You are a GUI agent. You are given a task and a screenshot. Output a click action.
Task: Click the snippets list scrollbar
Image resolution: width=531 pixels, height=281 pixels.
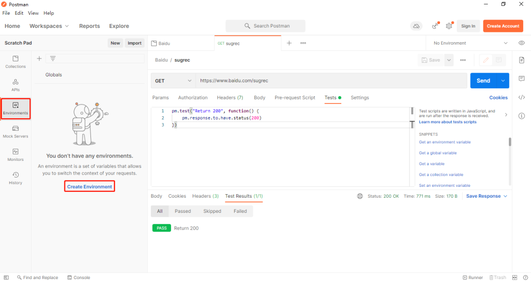coord(510,142)
